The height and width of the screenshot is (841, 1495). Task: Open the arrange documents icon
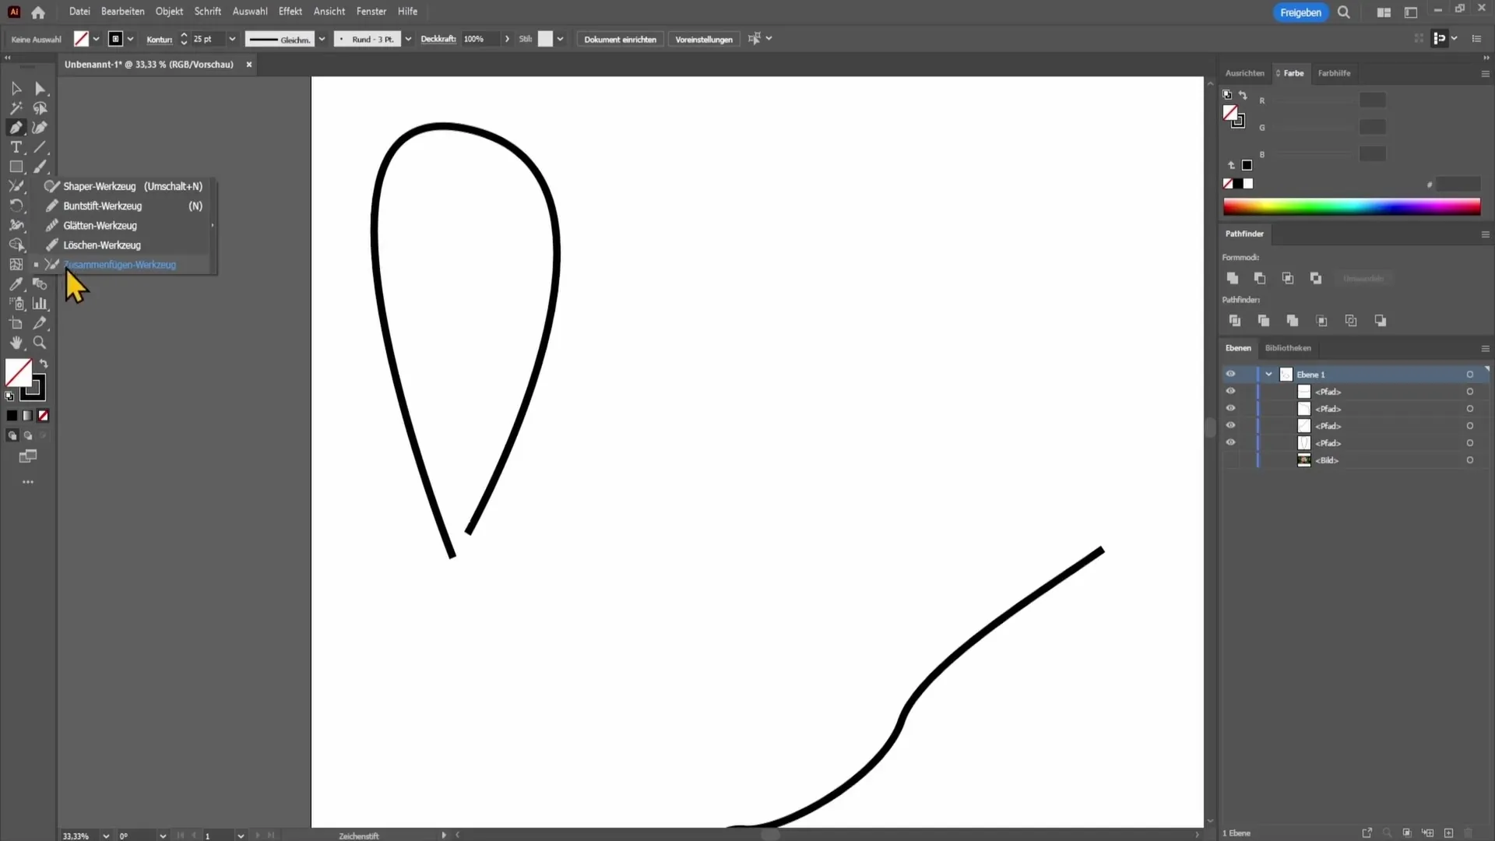(x=1384, y=12)
